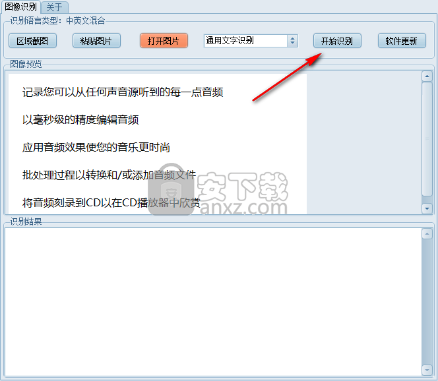This screenshot has width=438, height=381.
Task: Check for updates via 软件更新
Action: [402, 41]
